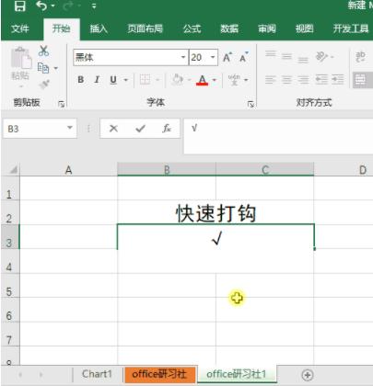Click the Align Left icon
Screen dimensions: 373x386
tap(271, 80)
